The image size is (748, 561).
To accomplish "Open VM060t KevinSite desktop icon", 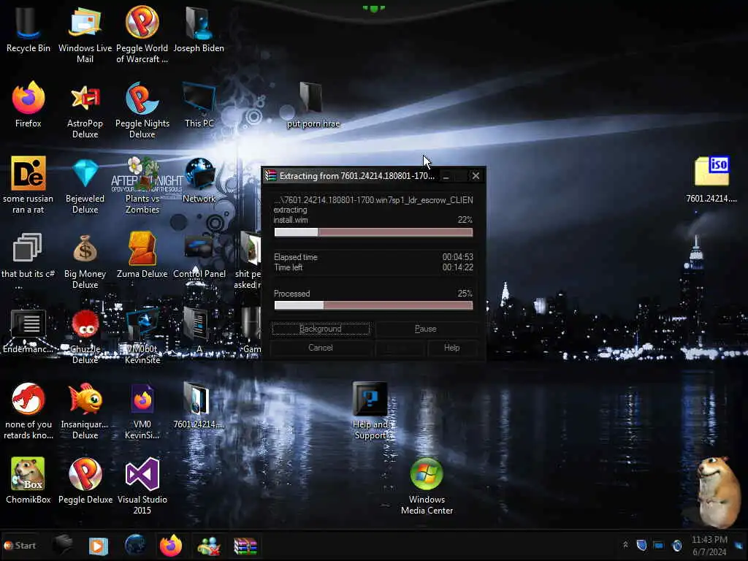I will tap(142, 336).
